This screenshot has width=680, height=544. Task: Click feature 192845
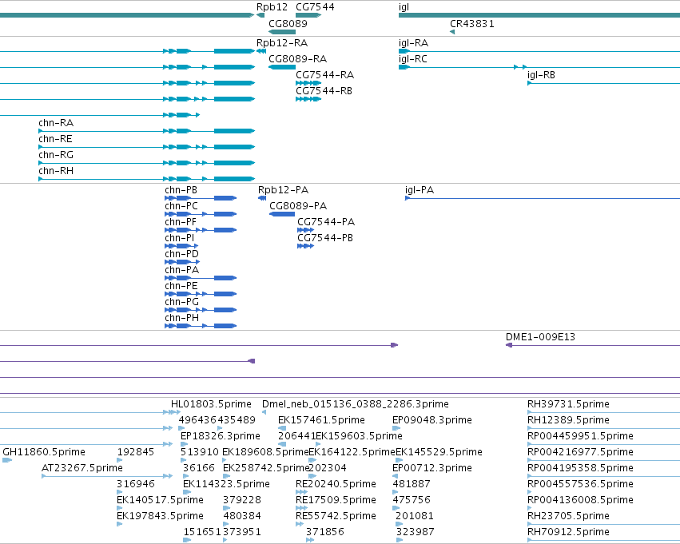[x=120, y=460]
